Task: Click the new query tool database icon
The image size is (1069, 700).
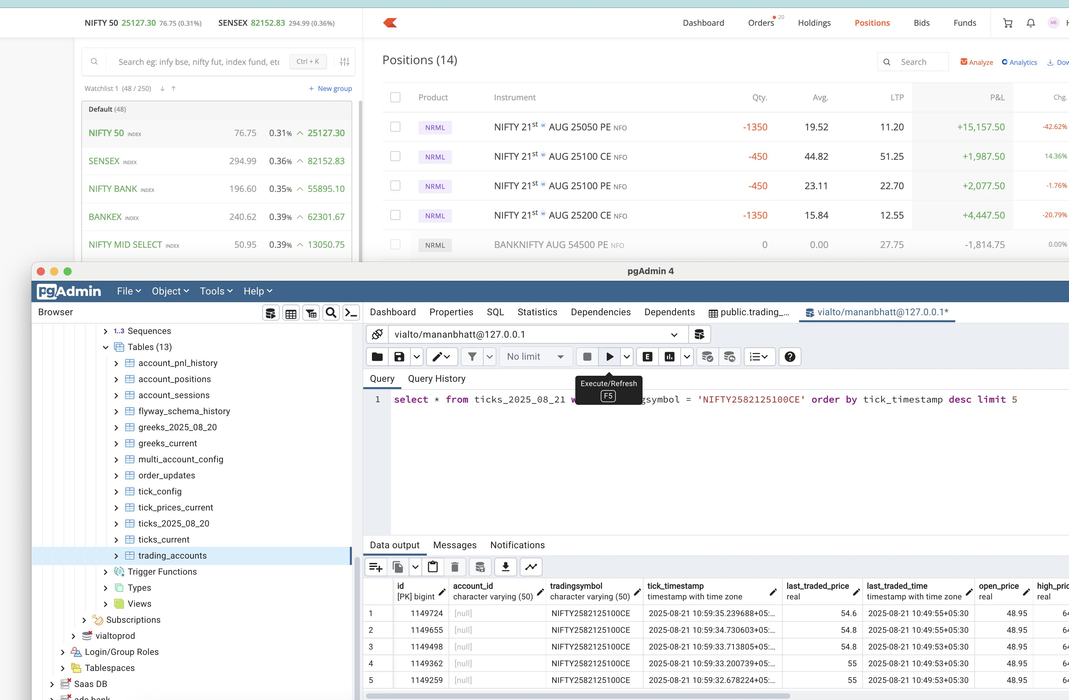Action: click(x=699, y=335)
